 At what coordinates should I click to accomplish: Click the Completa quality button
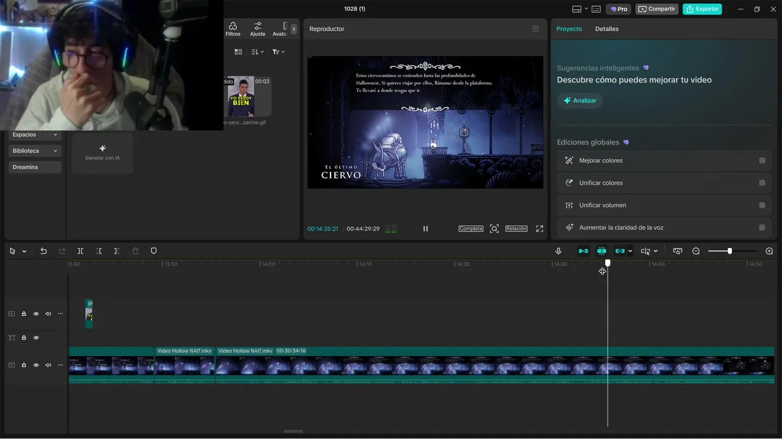pyautogui.click(x=470, y=229)
